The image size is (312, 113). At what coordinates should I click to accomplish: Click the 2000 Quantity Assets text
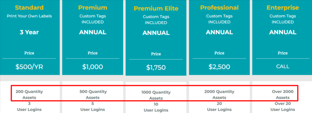click(x=219, y=94)
